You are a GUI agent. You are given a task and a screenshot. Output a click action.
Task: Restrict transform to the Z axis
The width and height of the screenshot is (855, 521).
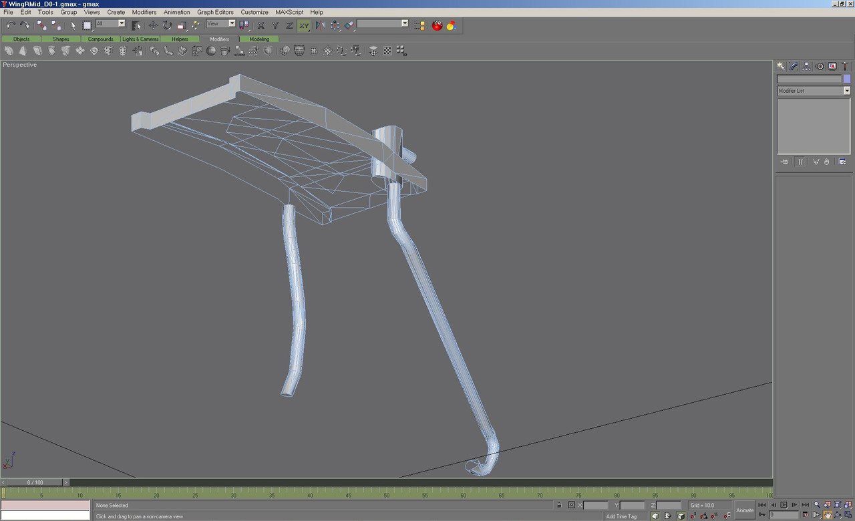(289, 25)
